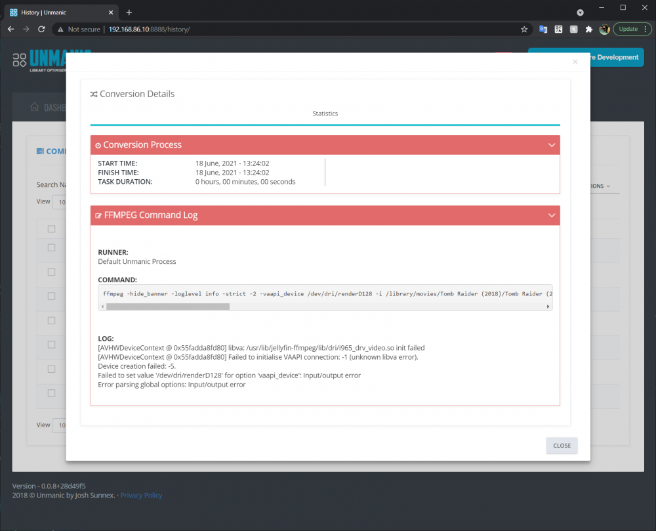Screen dimensions: 656x531
Task: Click left arrow of command scrollbar
Action: (x=102, y=307)
